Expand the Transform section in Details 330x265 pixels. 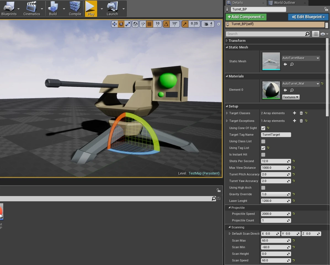pyautogui.click(x=226, y=41)
